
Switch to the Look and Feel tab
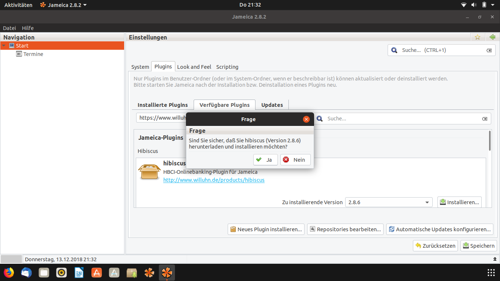click(194, 67)
